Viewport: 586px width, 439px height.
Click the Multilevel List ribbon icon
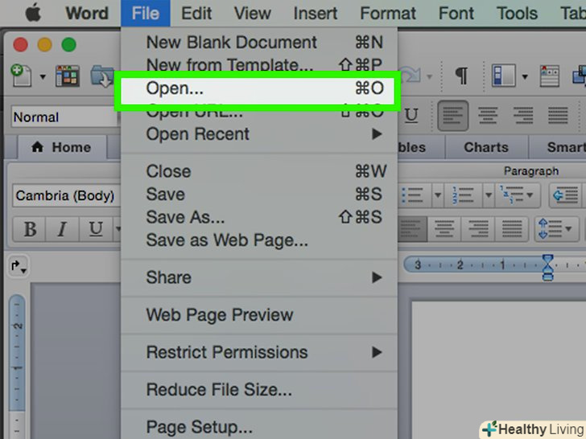[x=517, y=195]
